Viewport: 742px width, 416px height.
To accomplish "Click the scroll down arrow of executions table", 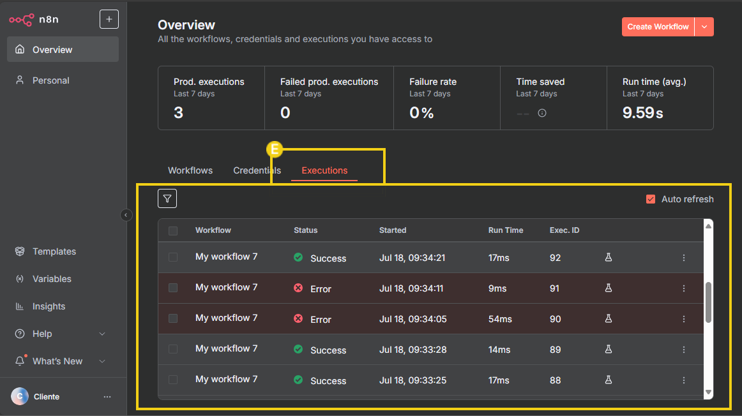I will (708, 392).
